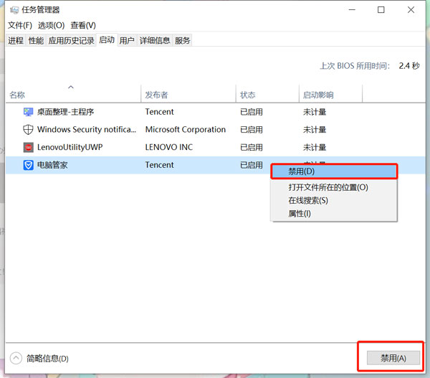Switch to the 用户 tab
This screenshot has height=378, width=430.
pyautogui.click(x=127, y=41)
